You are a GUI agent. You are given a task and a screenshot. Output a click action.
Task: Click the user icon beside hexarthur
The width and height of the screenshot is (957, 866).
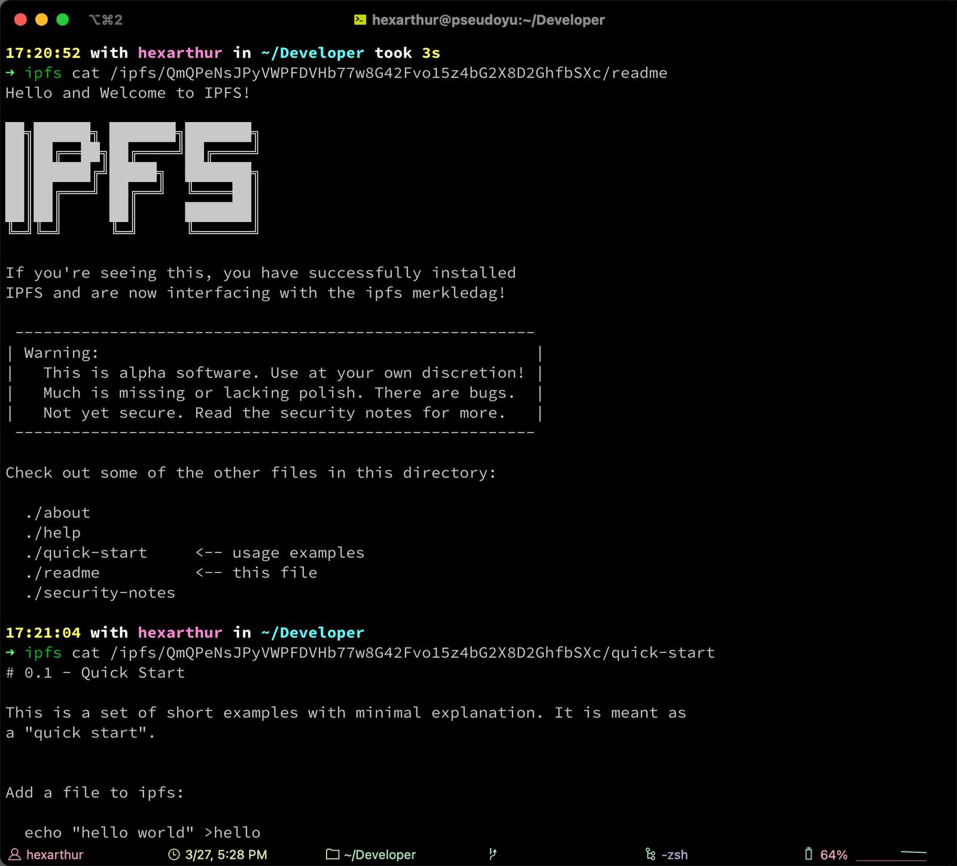tap(15, 854)
